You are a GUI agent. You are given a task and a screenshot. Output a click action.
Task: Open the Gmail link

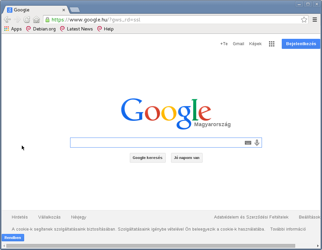[x=238, y=44]
